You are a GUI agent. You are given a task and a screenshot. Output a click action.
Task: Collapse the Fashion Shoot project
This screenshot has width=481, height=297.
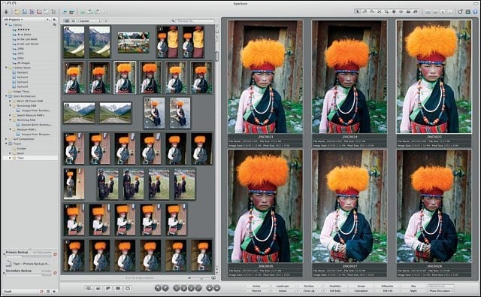coord(6,68)
